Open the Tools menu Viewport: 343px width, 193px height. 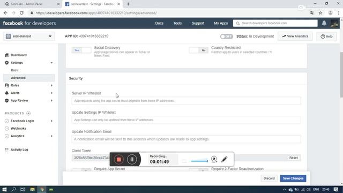point(177,23)
